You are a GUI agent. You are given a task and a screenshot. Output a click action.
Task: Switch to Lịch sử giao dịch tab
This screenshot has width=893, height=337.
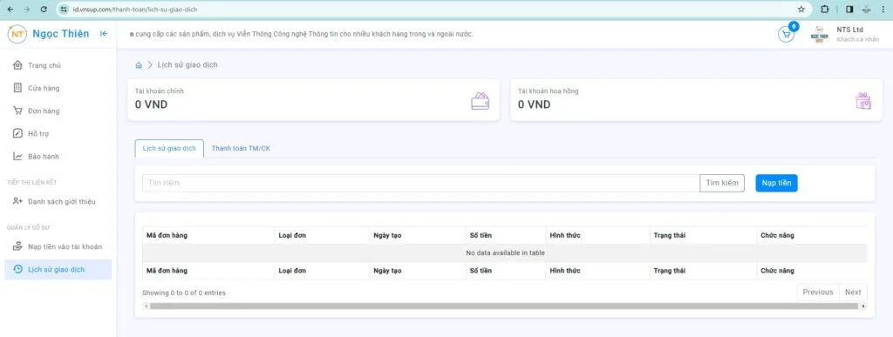(169, 148)
